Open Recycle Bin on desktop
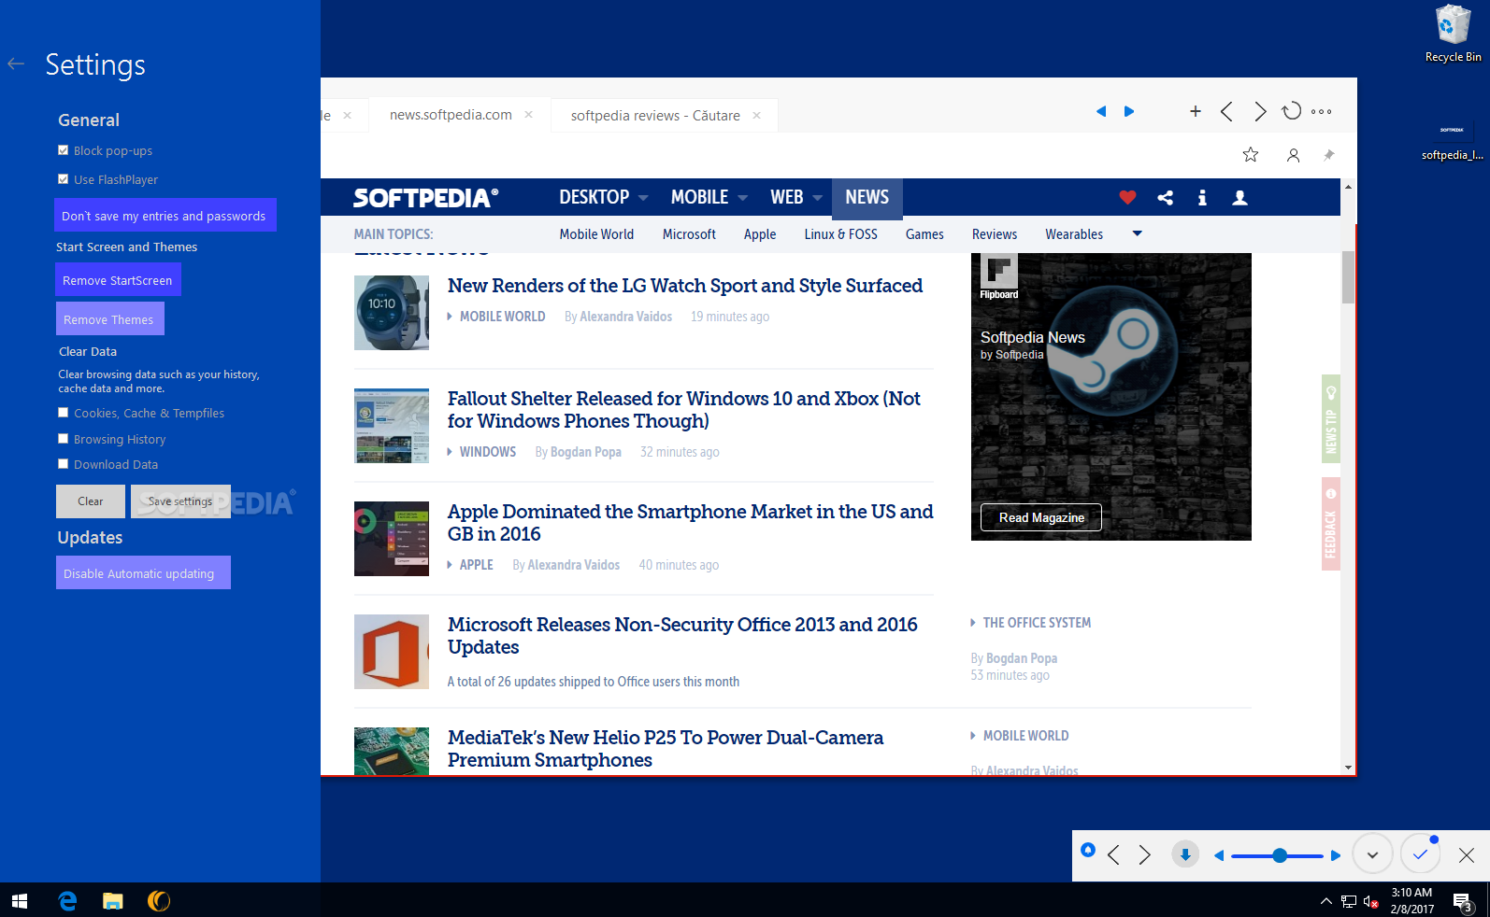1490x917 pixels. click(x=1453, y=35)
